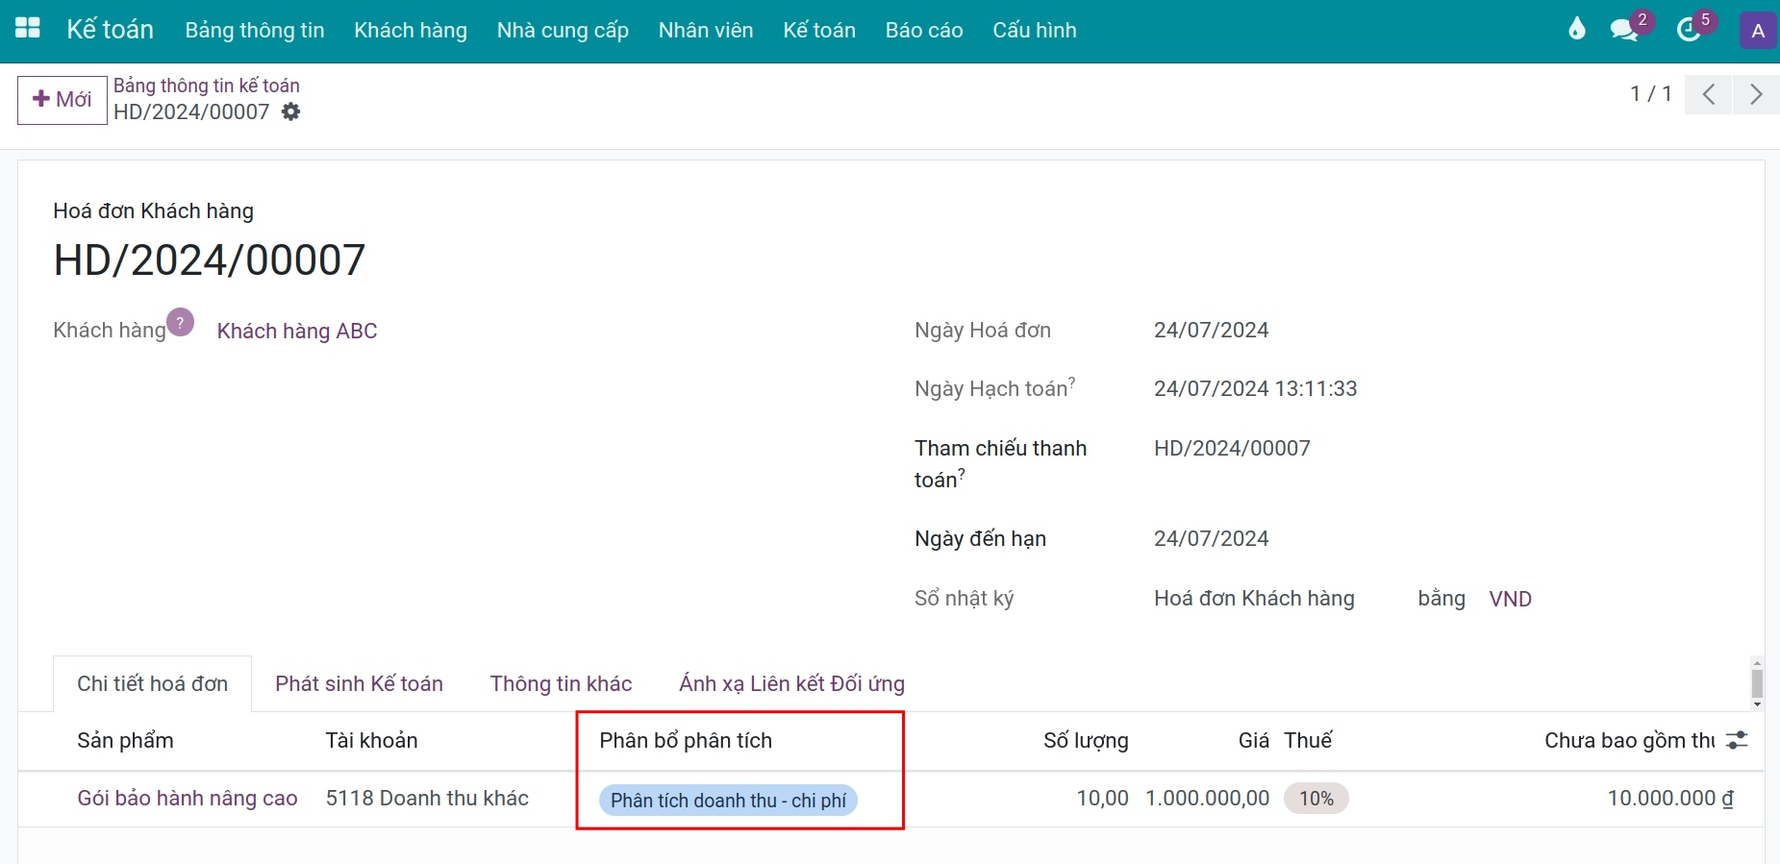Click the Khách hàng help question icon
This screenshot has width=1780, height=864.
[180, 322]
